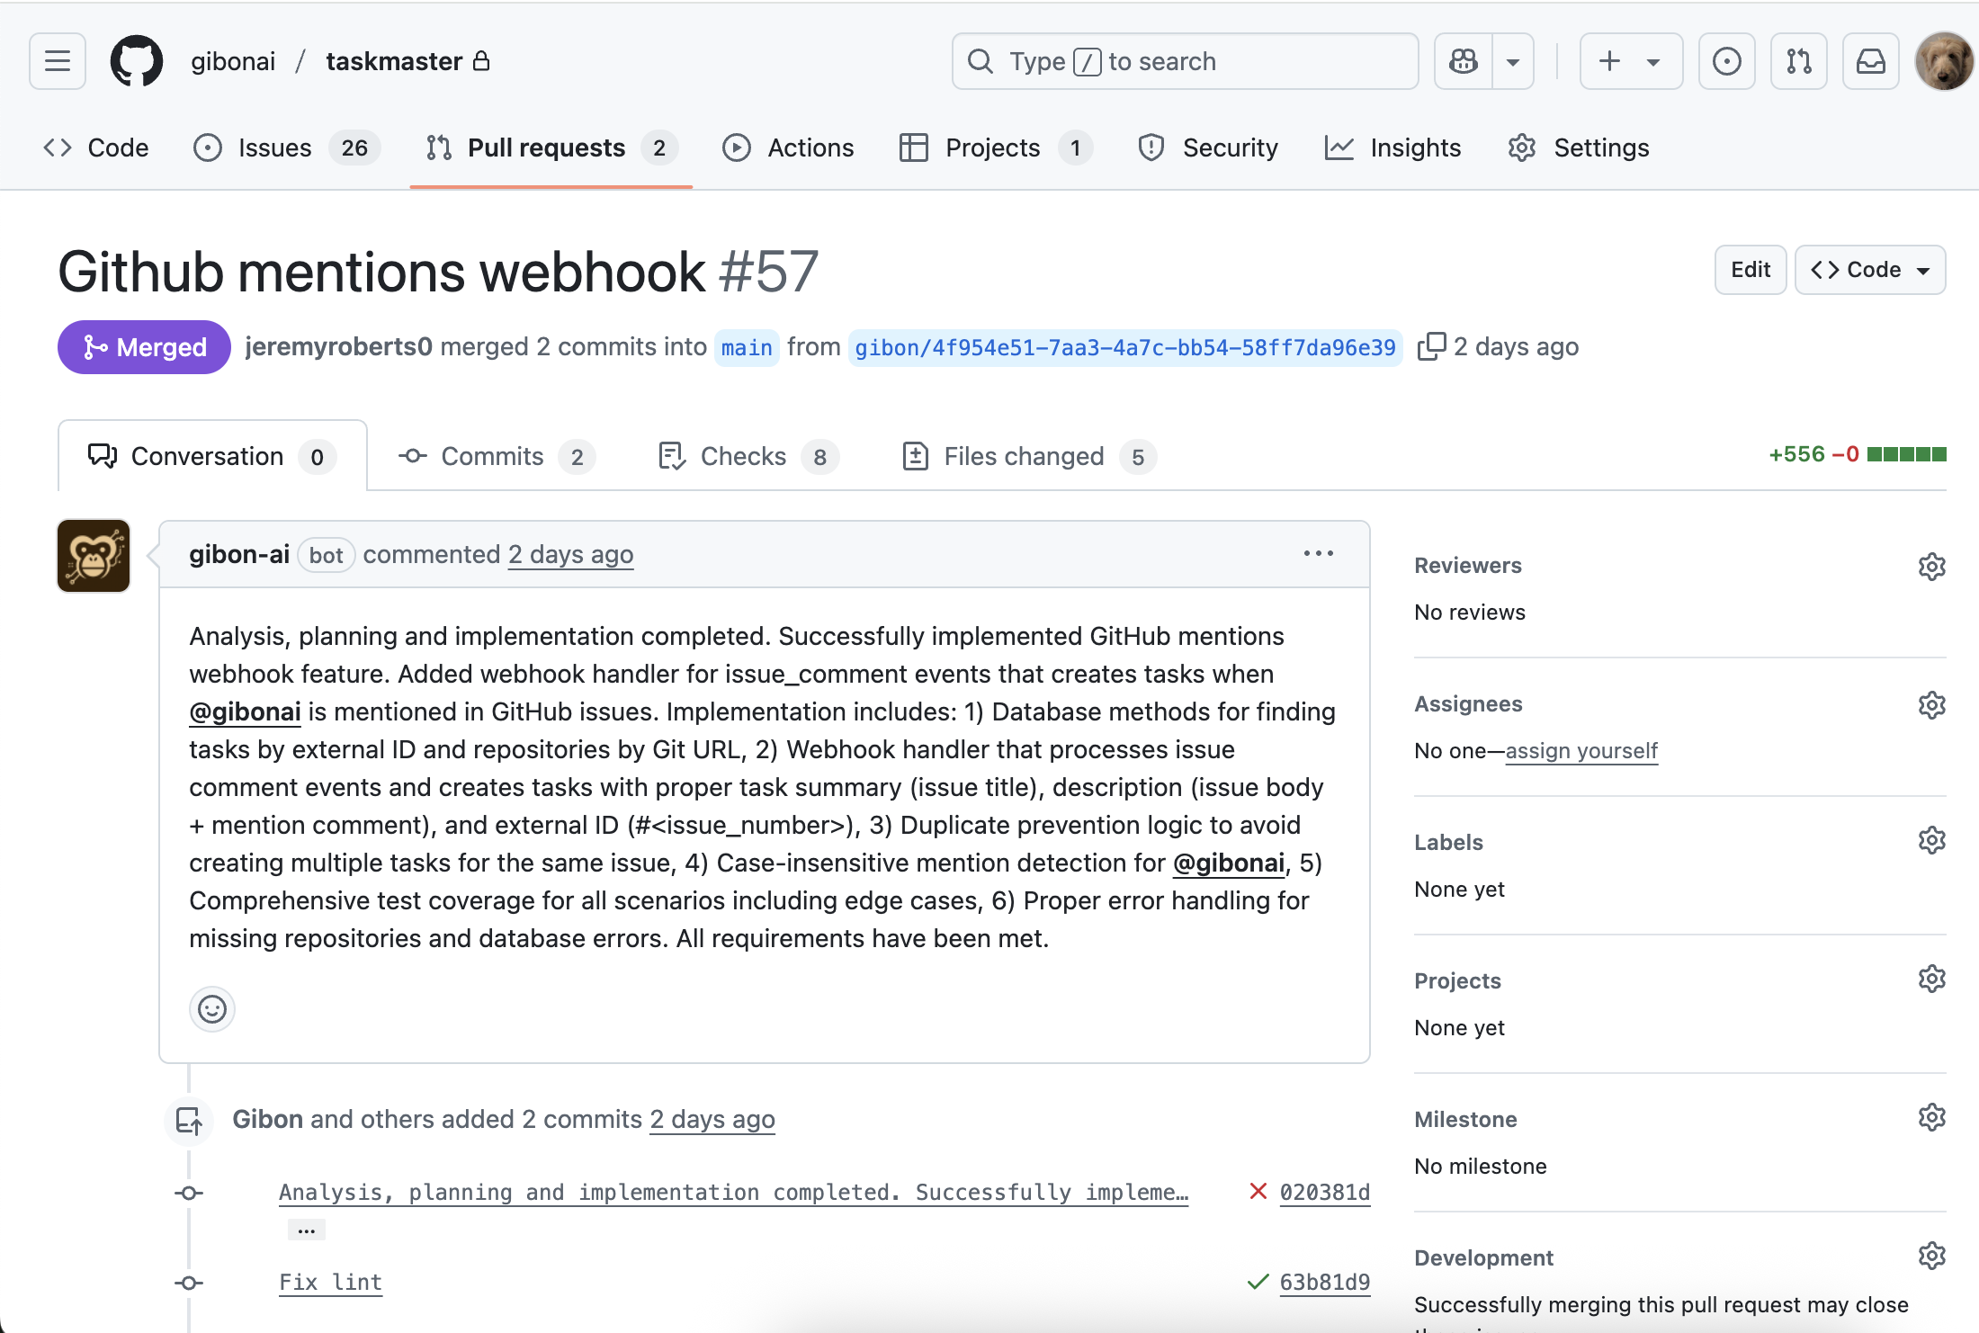Screen dimensions: 1979x1333
Task: Edit sidebar Projects gear icon
Action: pos(1931,978)
